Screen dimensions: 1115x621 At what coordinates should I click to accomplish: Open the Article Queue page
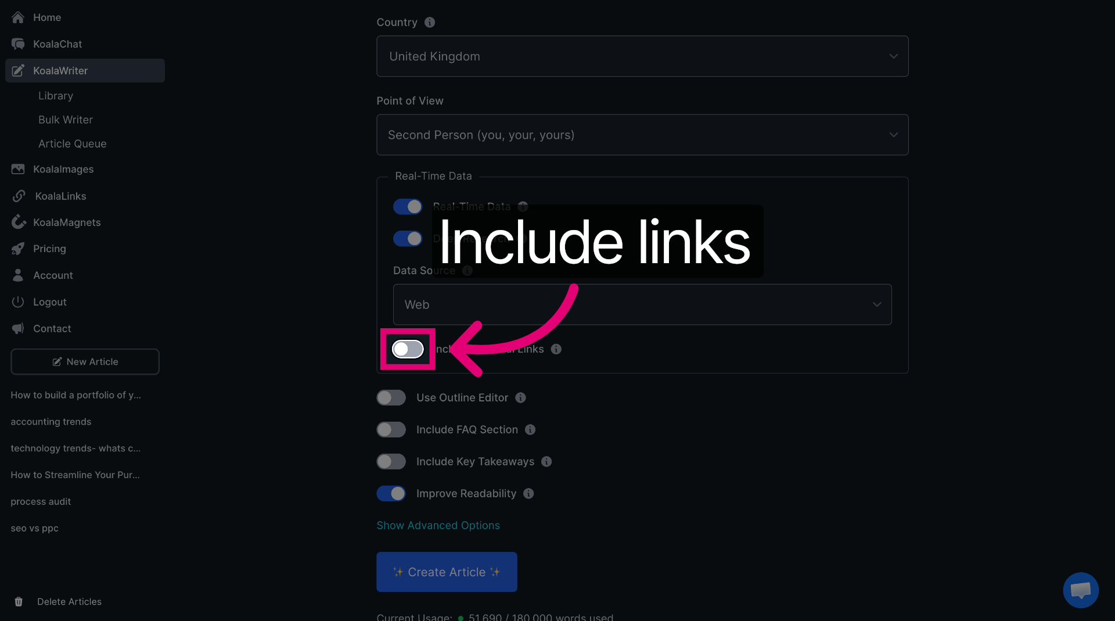tap(73, 143)
